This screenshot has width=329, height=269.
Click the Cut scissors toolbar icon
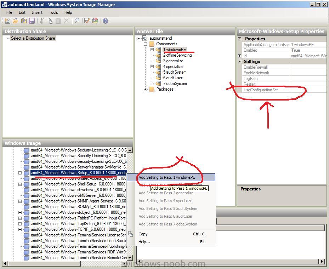(x=42, y=21)
